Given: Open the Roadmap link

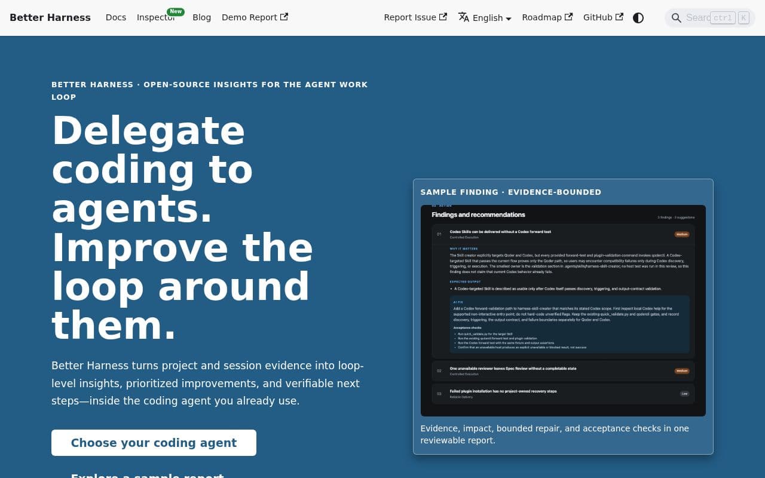Looking at the screenshot, I should click(547, 17).
